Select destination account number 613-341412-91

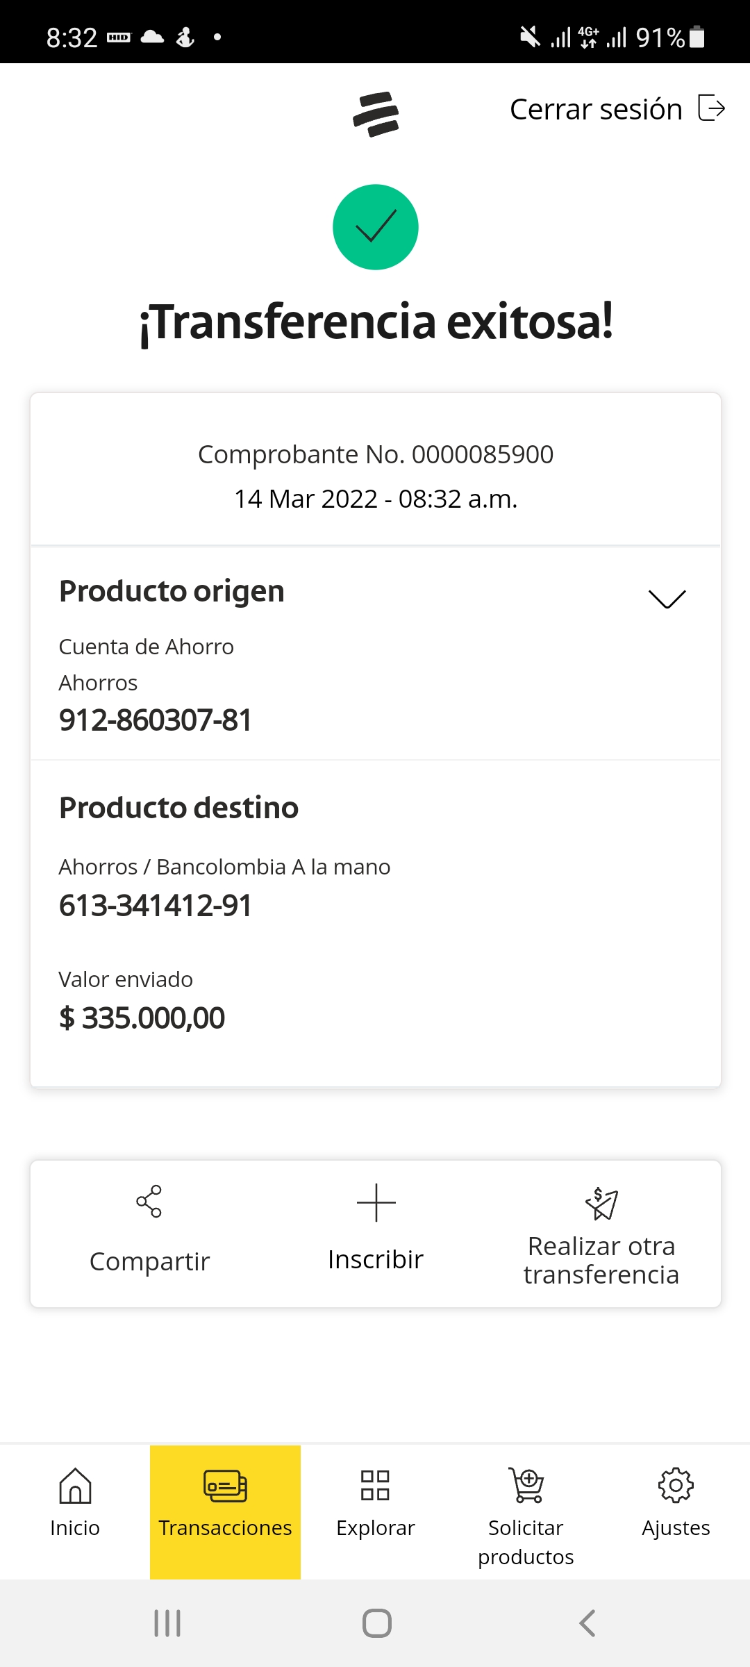[x=156, y=906]
